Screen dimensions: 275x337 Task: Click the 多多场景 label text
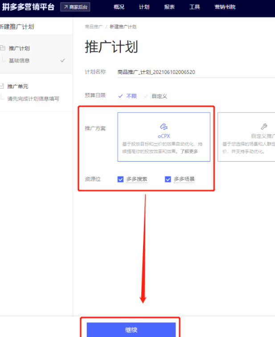[x=184, y=179]
